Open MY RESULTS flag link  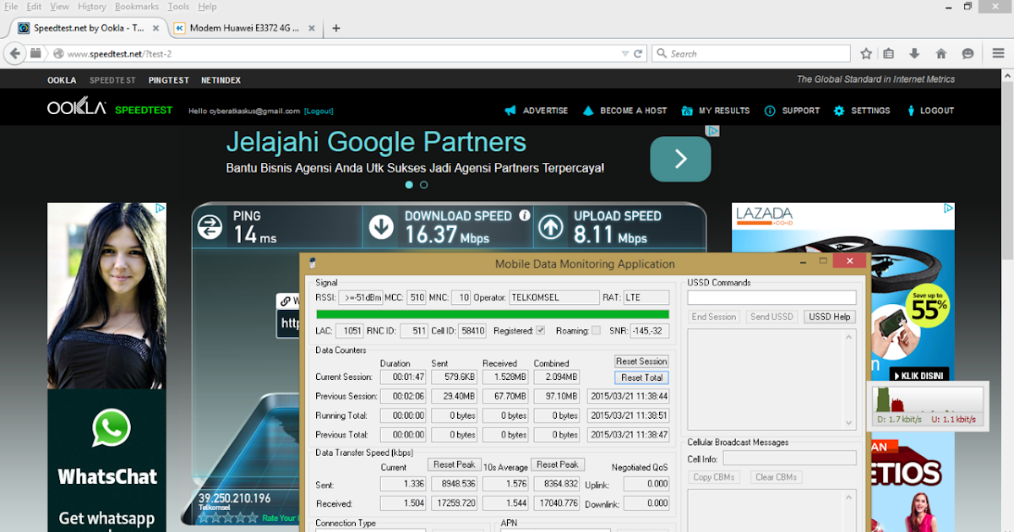[x=715, y=111]
